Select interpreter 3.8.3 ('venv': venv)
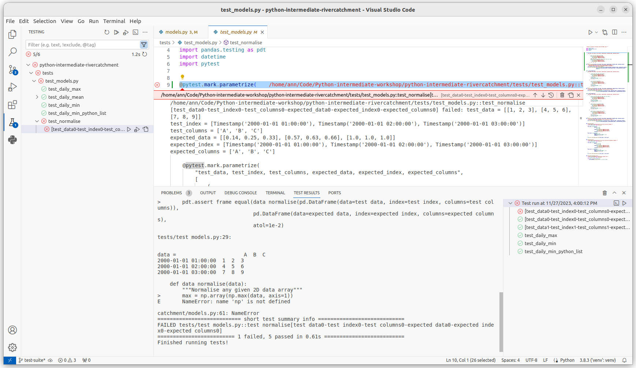This screenshot has width=636, height=368. coord(598,360)
